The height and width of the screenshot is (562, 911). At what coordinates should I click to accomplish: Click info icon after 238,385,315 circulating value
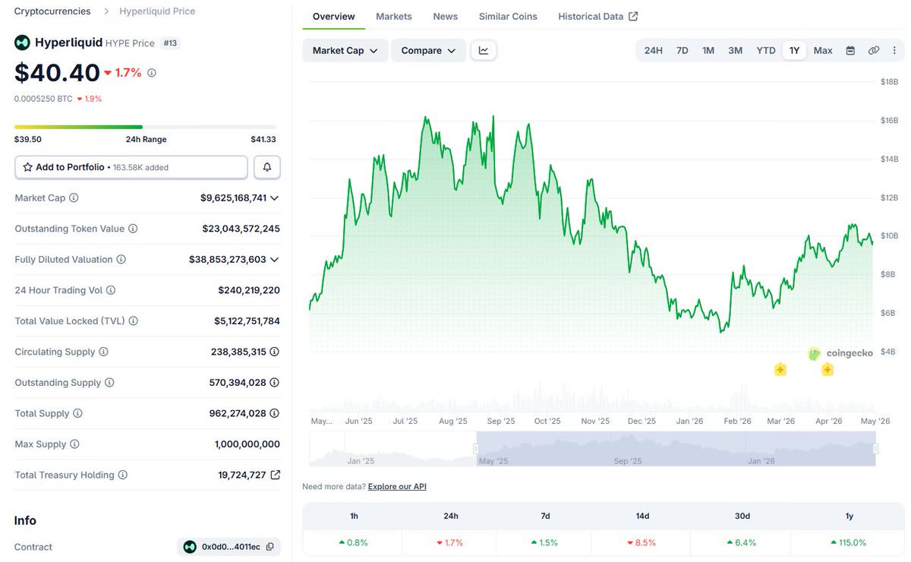[275, 352]
